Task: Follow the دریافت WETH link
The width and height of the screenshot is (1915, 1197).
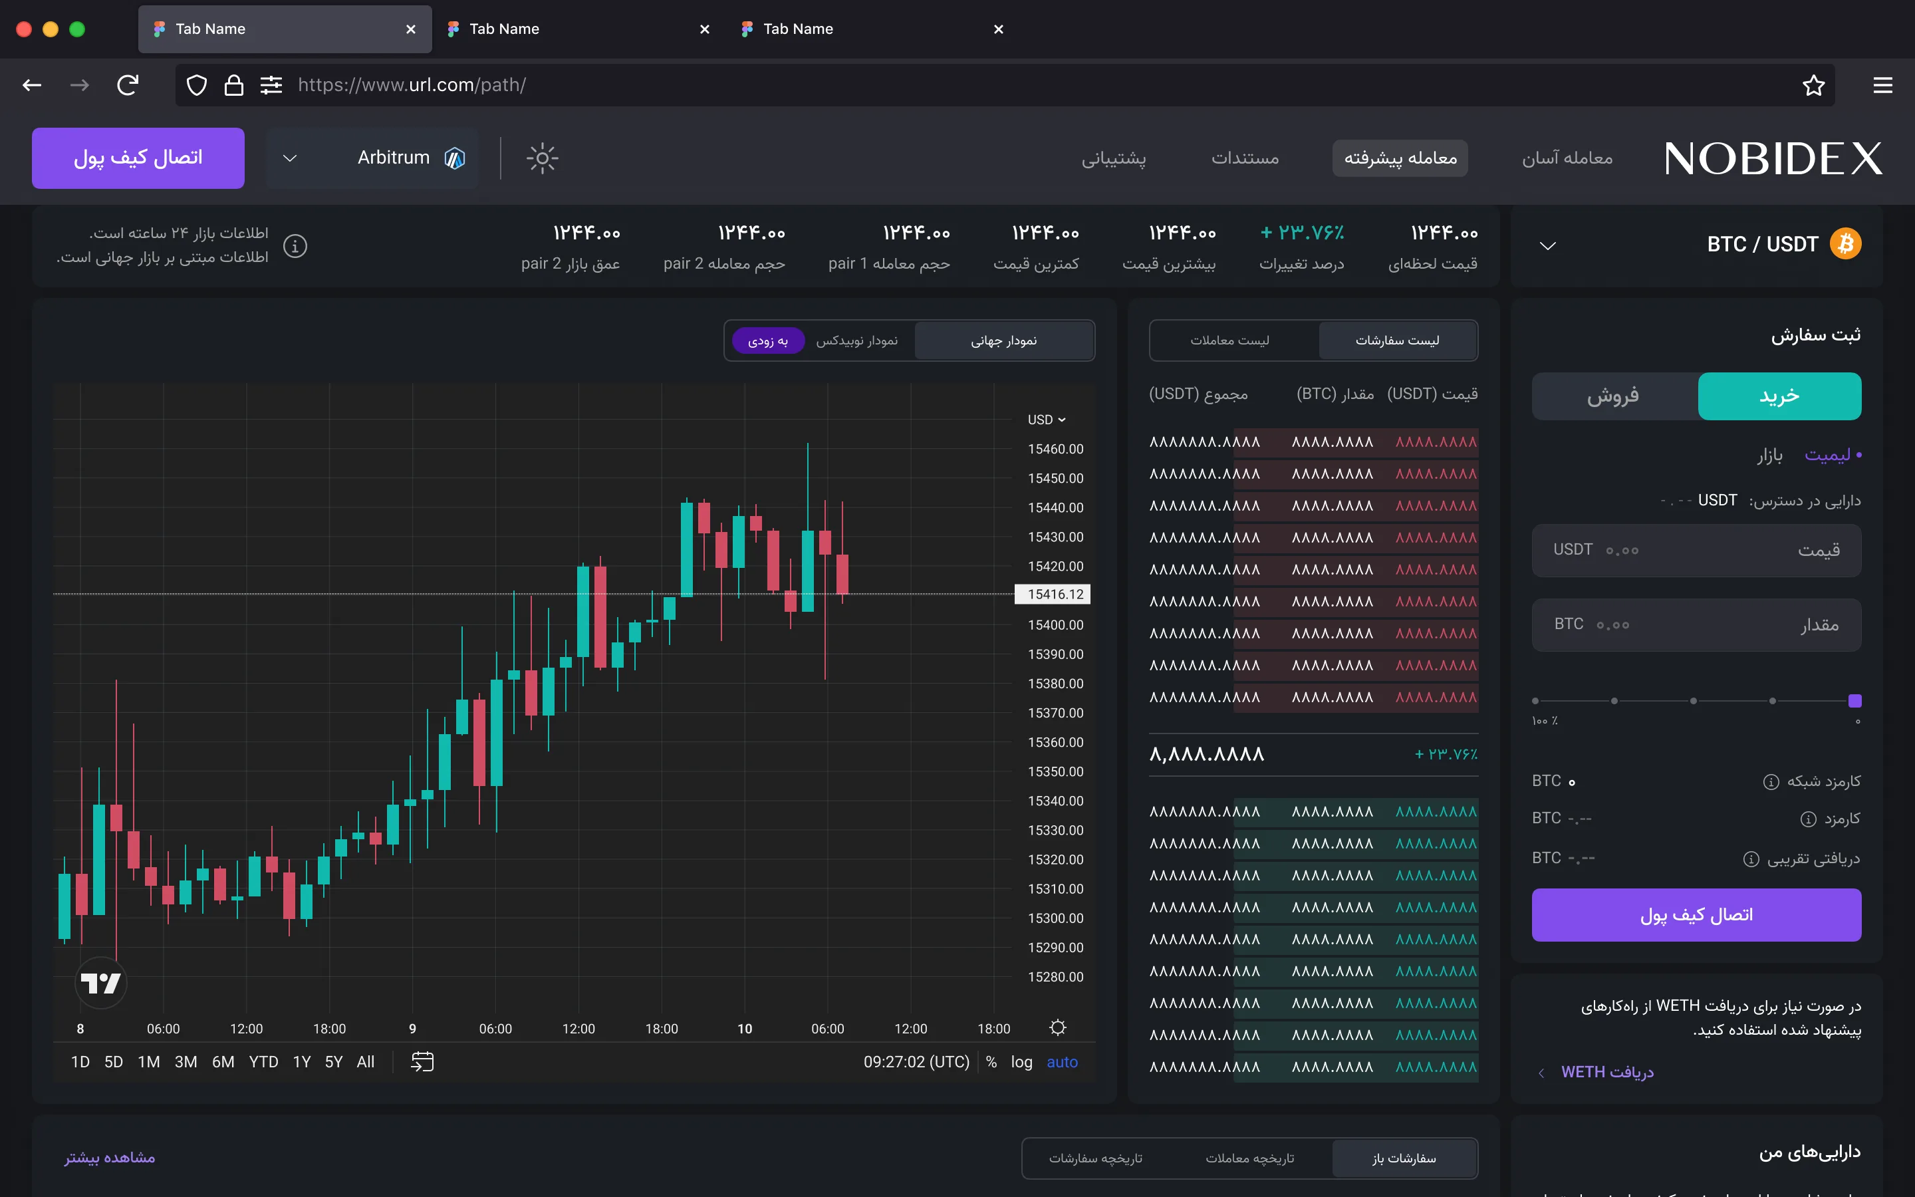Action: tap(1606, 1072)
